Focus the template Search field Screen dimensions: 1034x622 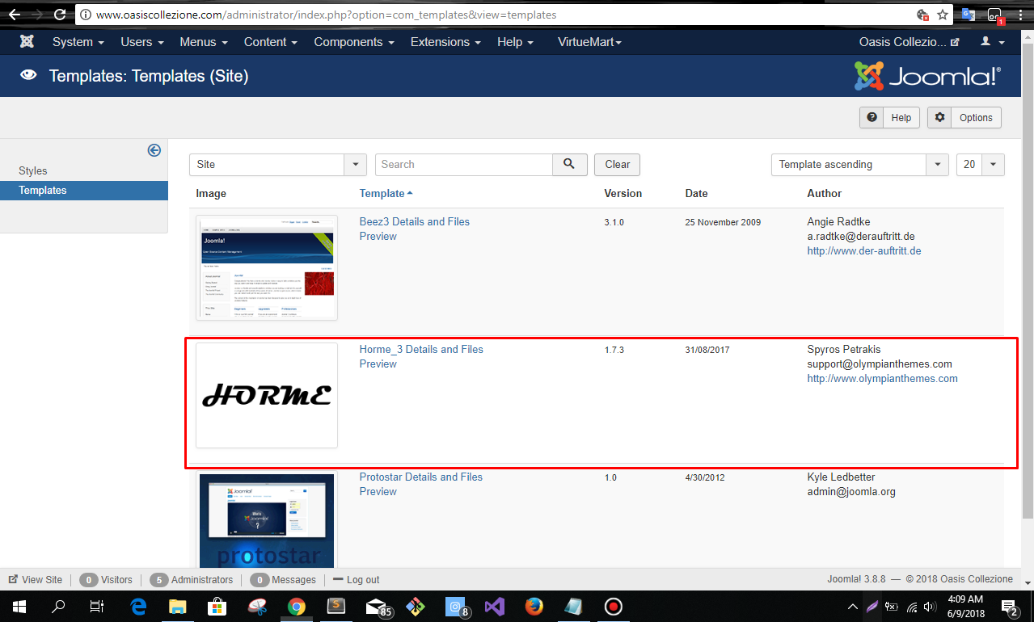464,164
